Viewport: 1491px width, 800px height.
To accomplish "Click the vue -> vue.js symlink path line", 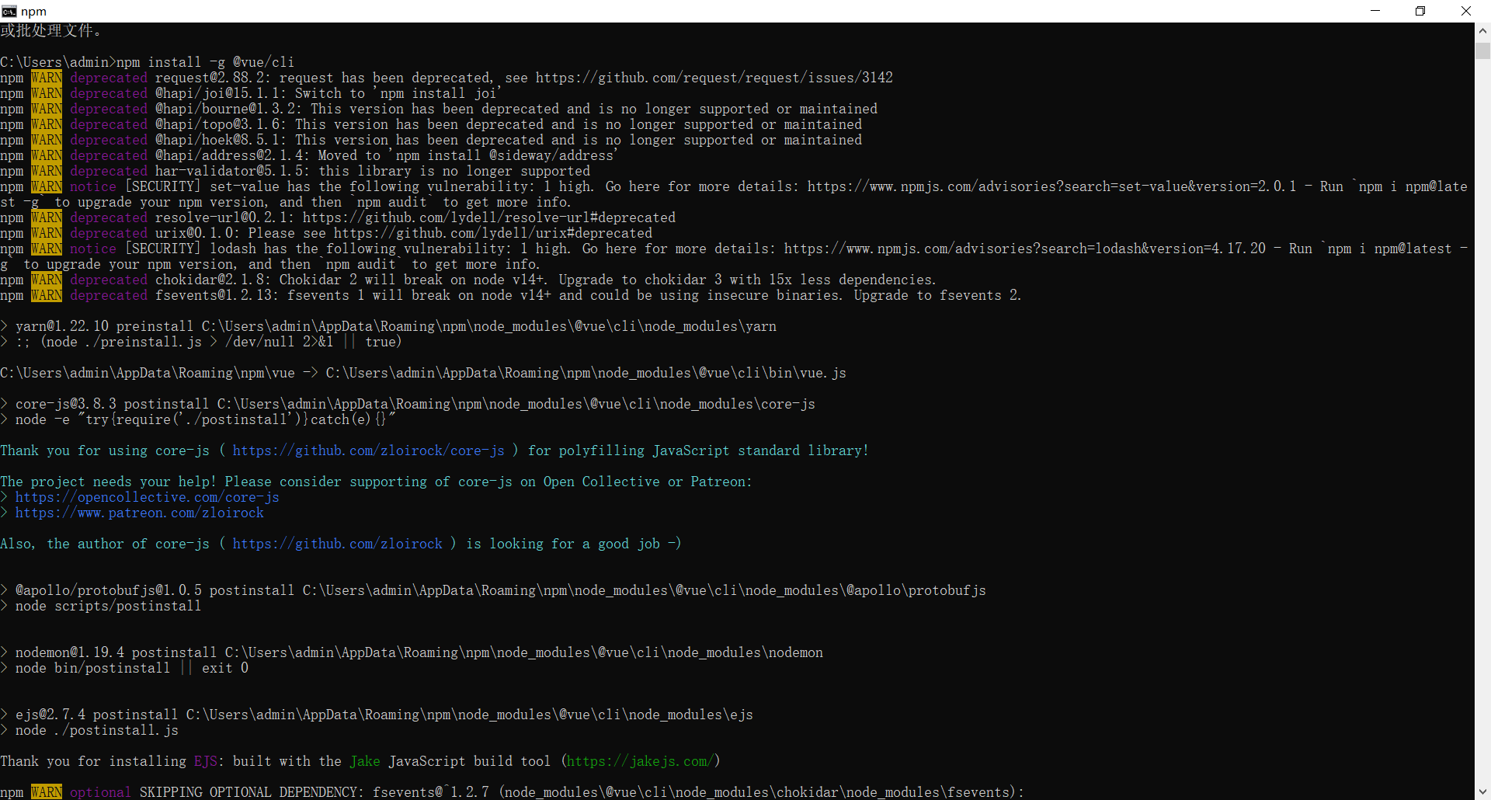I will (423, 373).
